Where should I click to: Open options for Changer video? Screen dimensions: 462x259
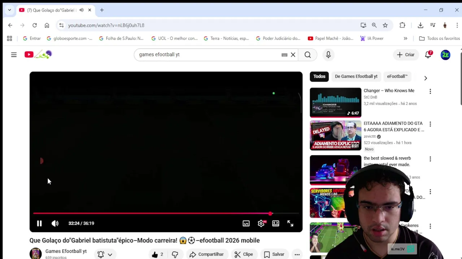430,91
